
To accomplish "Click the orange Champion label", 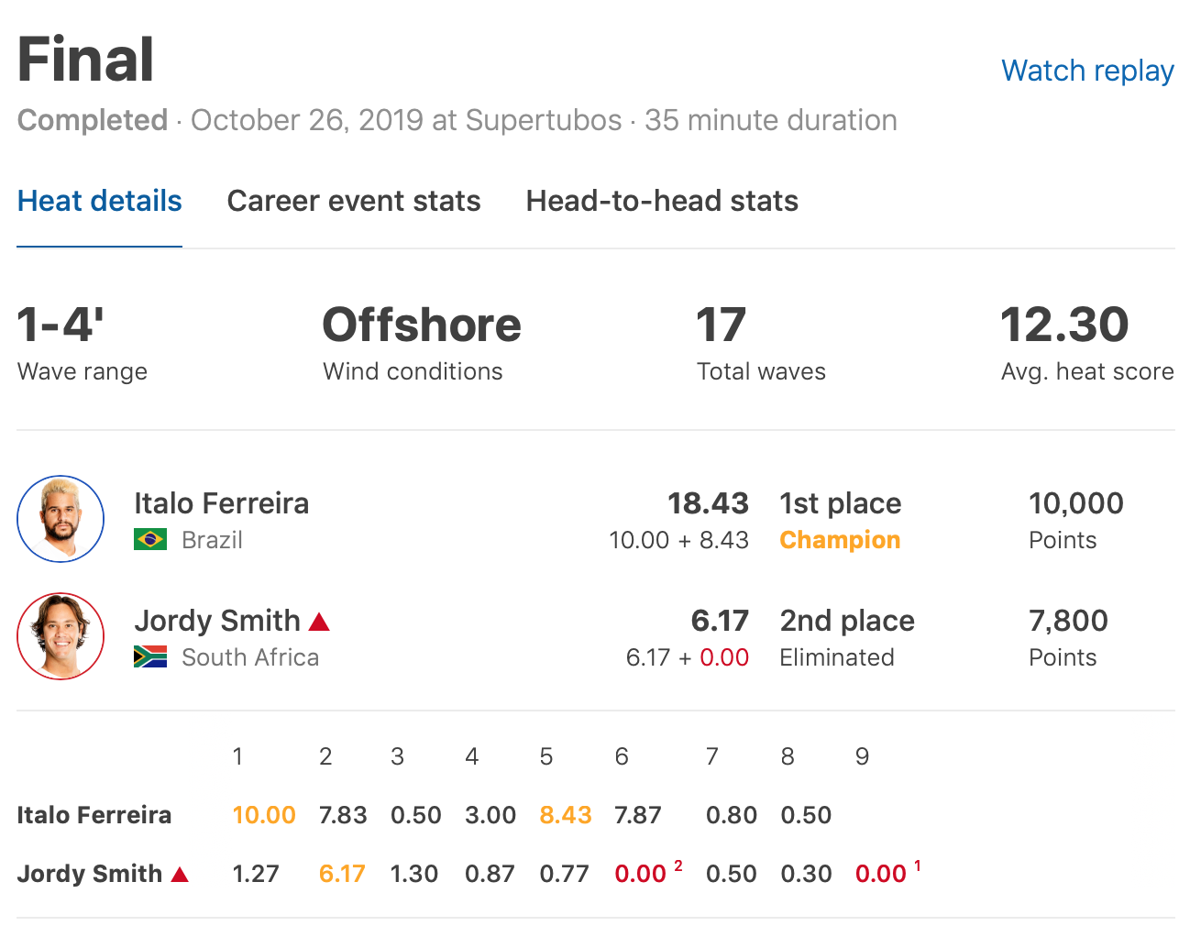I will [x=840, y=540].
